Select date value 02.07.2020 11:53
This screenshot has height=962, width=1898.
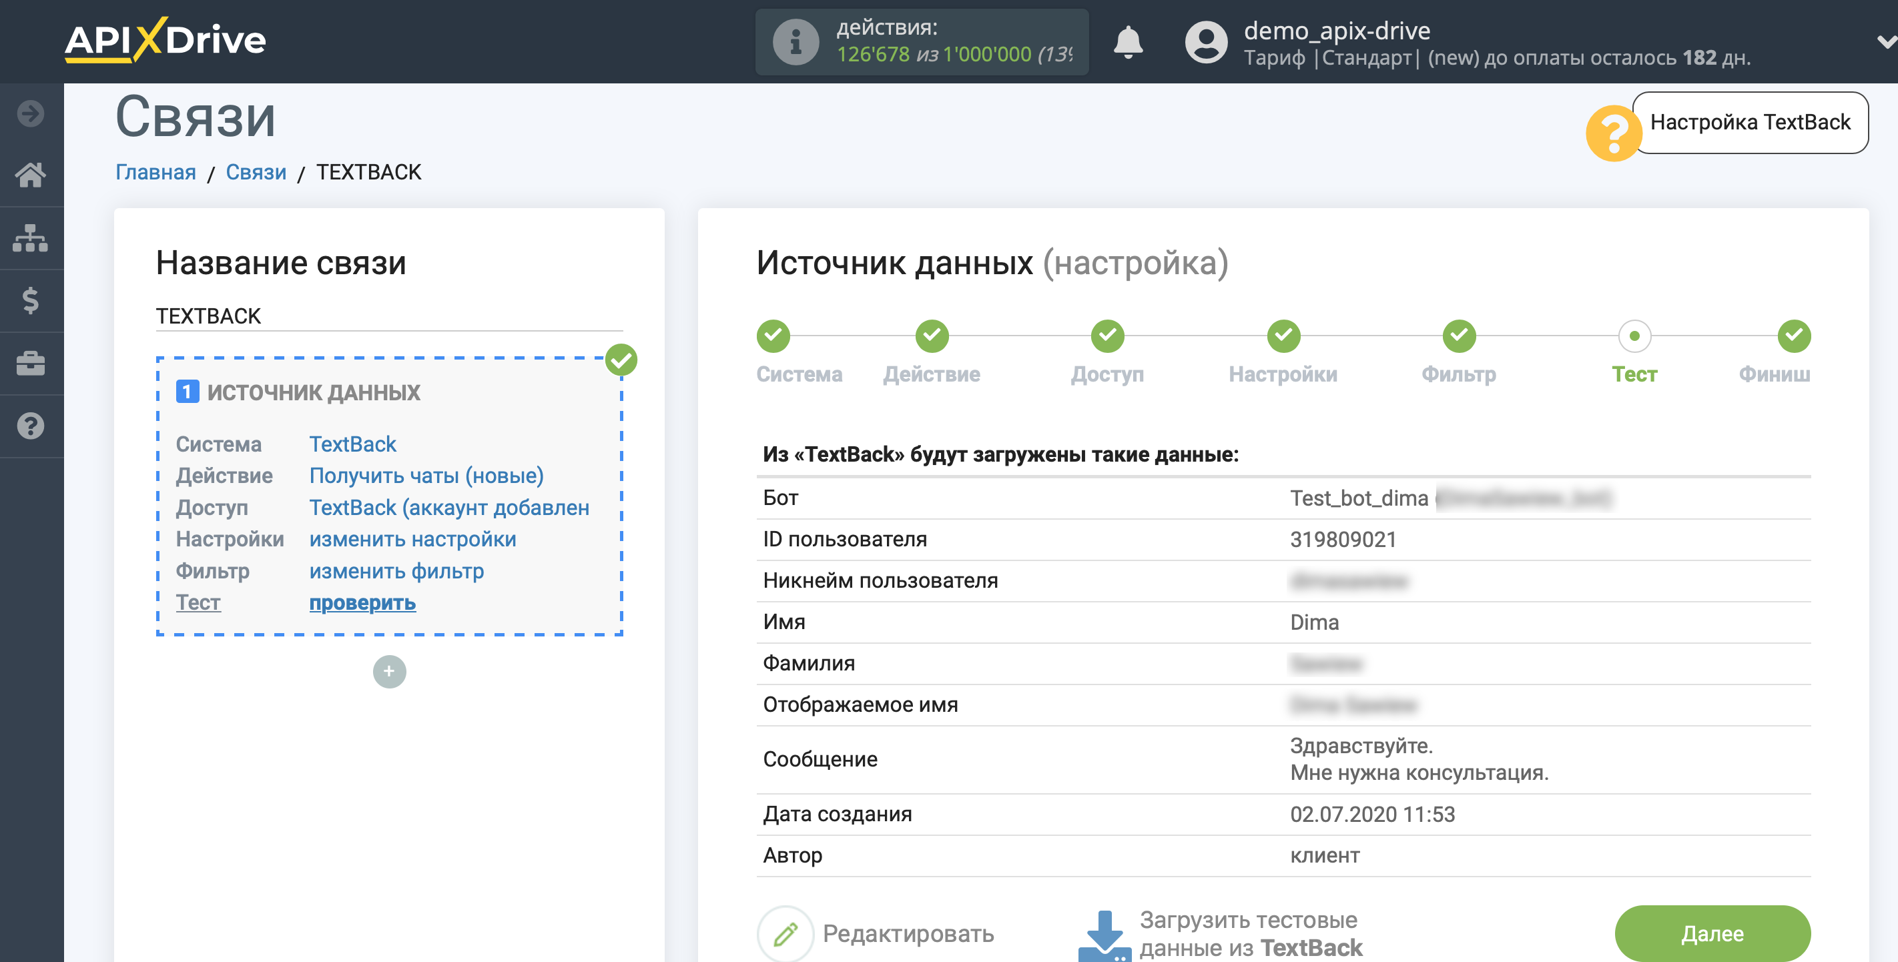[1372, 815]
